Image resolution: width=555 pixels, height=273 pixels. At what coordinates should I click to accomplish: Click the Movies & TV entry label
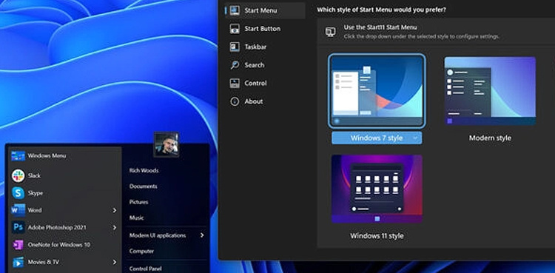tap(44, 263)
